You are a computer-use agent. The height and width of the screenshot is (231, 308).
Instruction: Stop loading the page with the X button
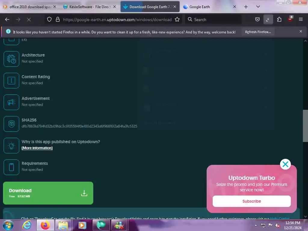(29, 20)
